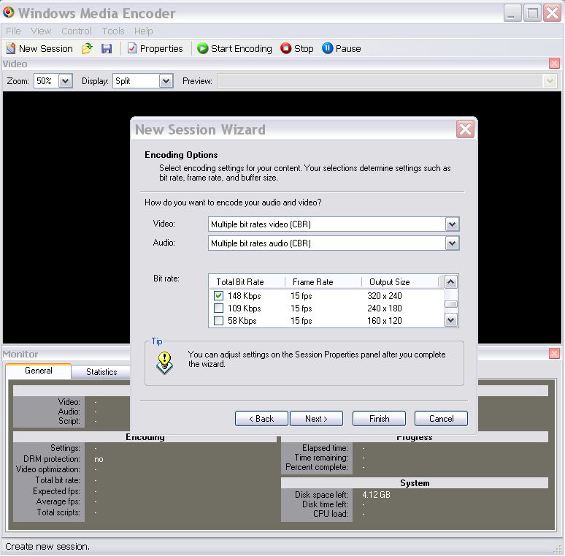Click the red Stop icon
The height and width of the screenshot is (557, 565).
[285, 48]
